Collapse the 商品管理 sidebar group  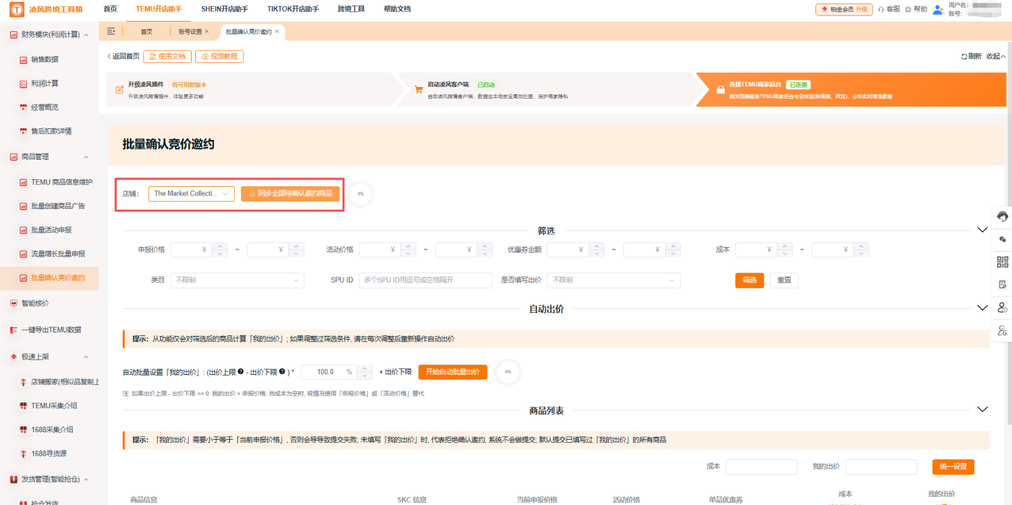[x=86, y=157]
